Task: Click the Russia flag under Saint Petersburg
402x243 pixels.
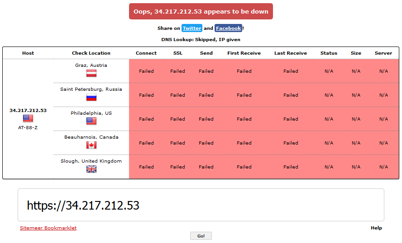Action: (91, 98)
